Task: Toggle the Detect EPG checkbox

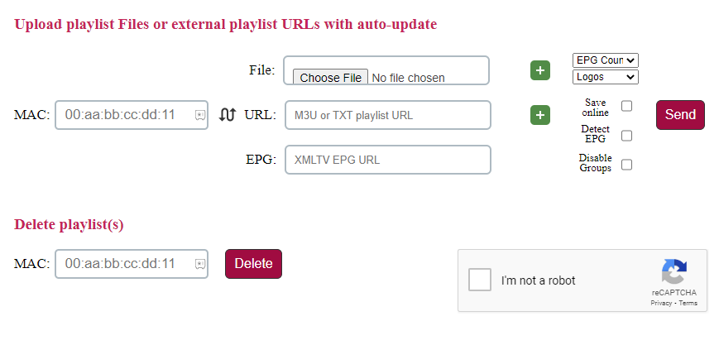Action: click(x=626, y=135)
